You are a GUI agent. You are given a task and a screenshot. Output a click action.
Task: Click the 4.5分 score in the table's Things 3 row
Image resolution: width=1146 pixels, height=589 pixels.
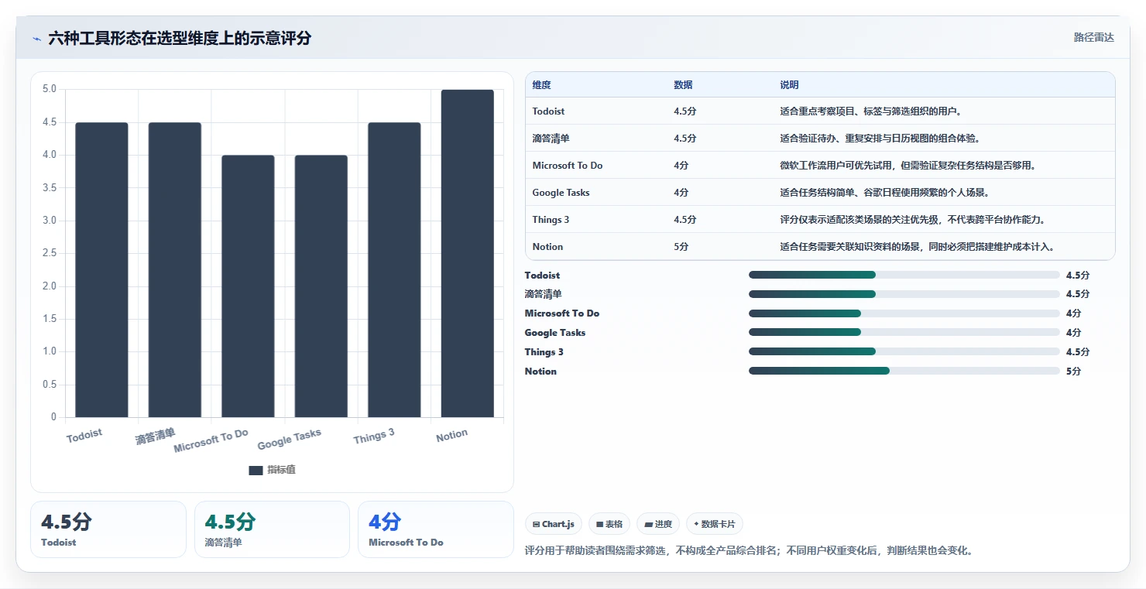coord(685,220)
